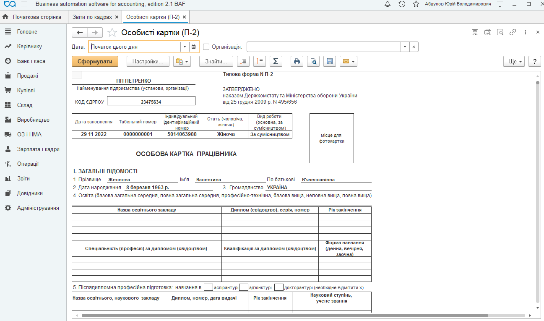The width and height of the screenshot is (544, 321).
Task: Open print preview icon with magnifier
Action: pyautogui.click(x=313, y=61)
